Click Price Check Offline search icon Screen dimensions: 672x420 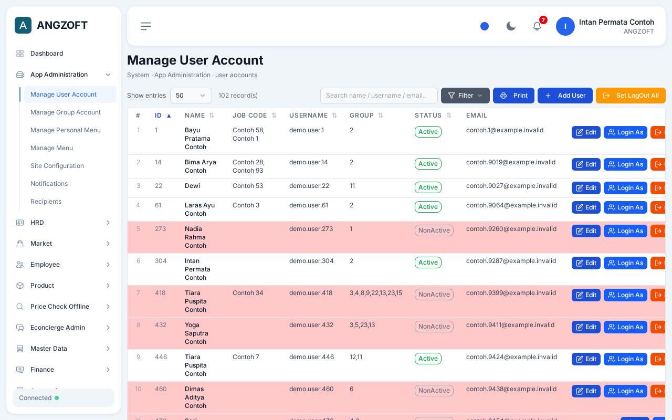pos(20,307)
